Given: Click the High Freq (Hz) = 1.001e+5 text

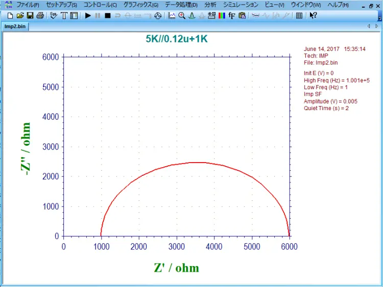Looking at the screenshot, I should [x=337, y=81].
